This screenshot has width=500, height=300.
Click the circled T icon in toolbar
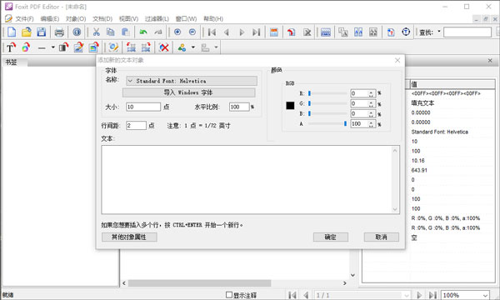(x=406, y=32)
